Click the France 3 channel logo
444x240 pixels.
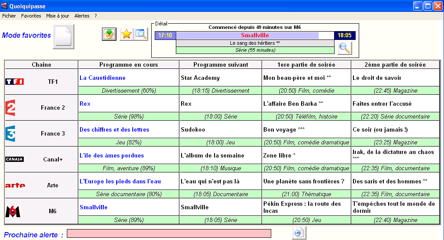(11, 133)
